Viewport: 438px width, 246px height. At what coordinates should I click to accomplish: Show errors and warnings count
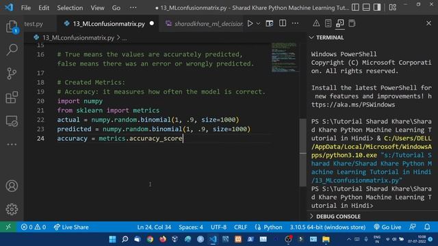34,227
